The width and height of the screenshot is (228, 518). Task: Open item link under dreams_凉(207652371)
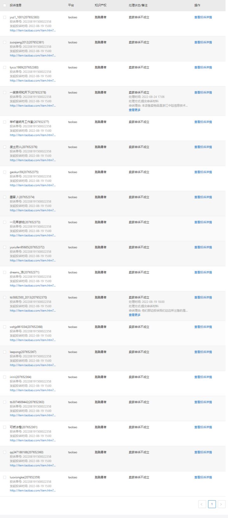pos(33,285)
